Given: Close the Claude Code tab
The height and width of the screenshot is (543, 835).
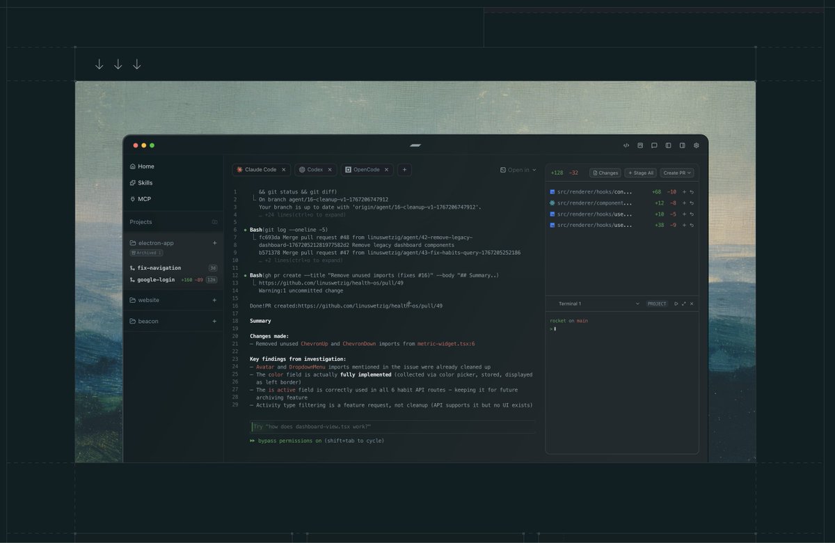Looking at the screenshot, I should pos(284,170).
